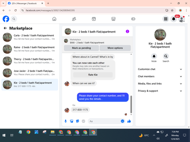Open the Chrome three-dot menu
Image resolution: width=190 pixels, height=142 pixels.
[186, 10]
